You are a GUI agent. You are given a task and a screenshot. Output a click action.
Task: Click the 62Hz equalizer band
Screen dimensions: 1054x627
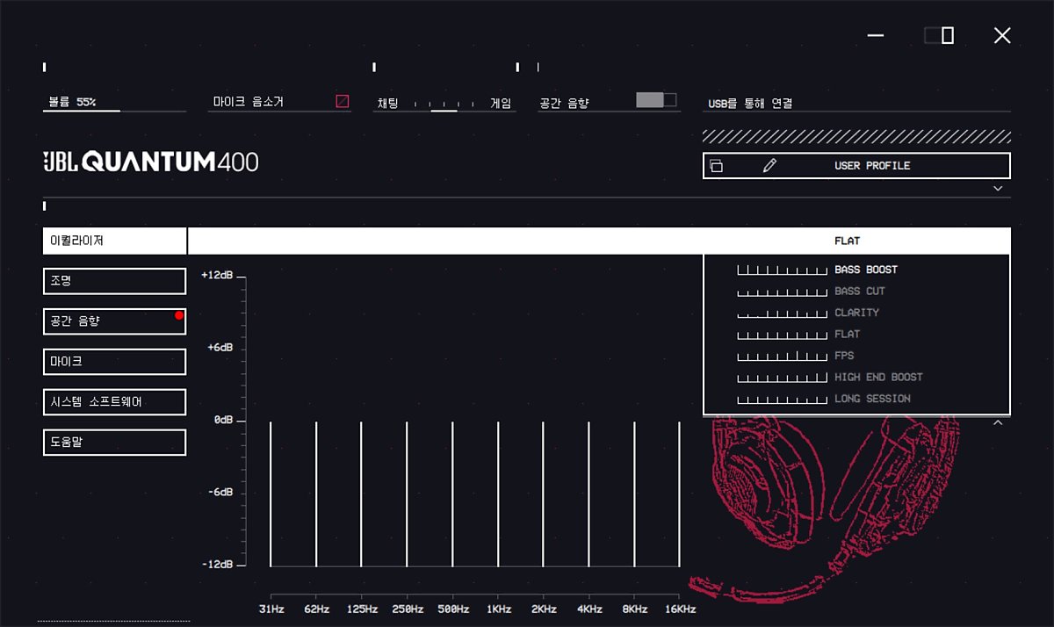click(x=316, y=494)
